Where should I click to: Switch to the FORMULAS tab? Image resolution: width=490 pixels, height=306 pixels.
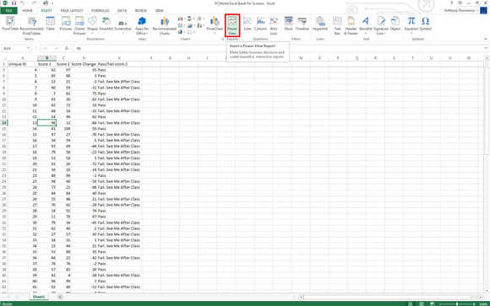pos(100,11)
